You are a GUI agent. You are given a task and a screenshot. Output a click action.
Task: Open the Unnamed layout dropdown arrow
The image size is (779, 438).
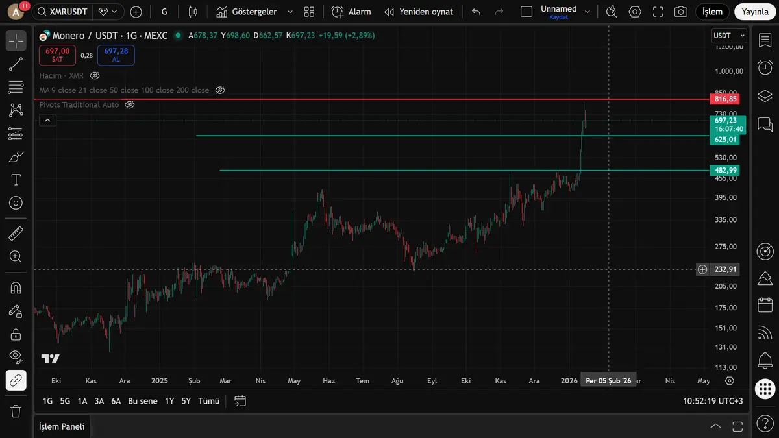(x=587, y=12)
